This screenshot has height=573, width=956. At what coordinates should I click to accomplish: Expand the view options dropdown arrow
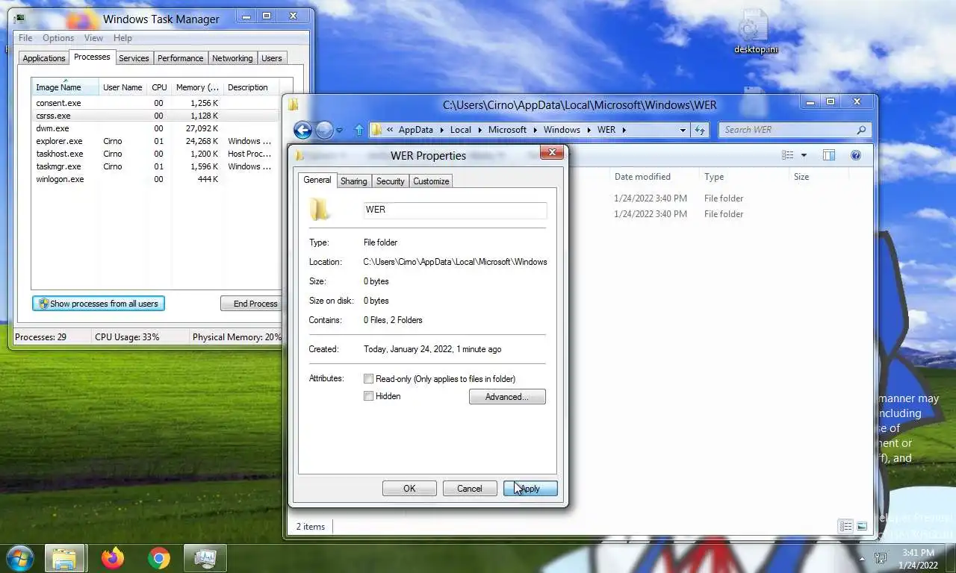804,155
